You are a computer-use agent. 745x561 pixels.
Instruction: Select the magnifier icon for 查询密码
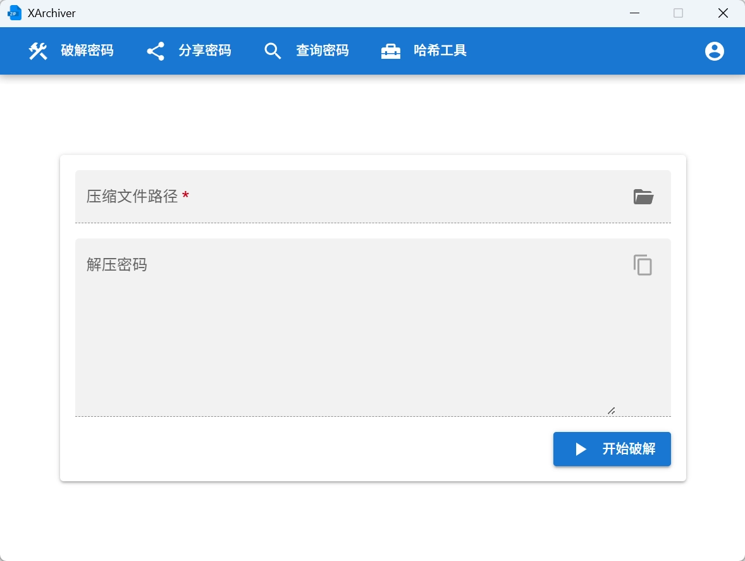(x=273, y=51)
